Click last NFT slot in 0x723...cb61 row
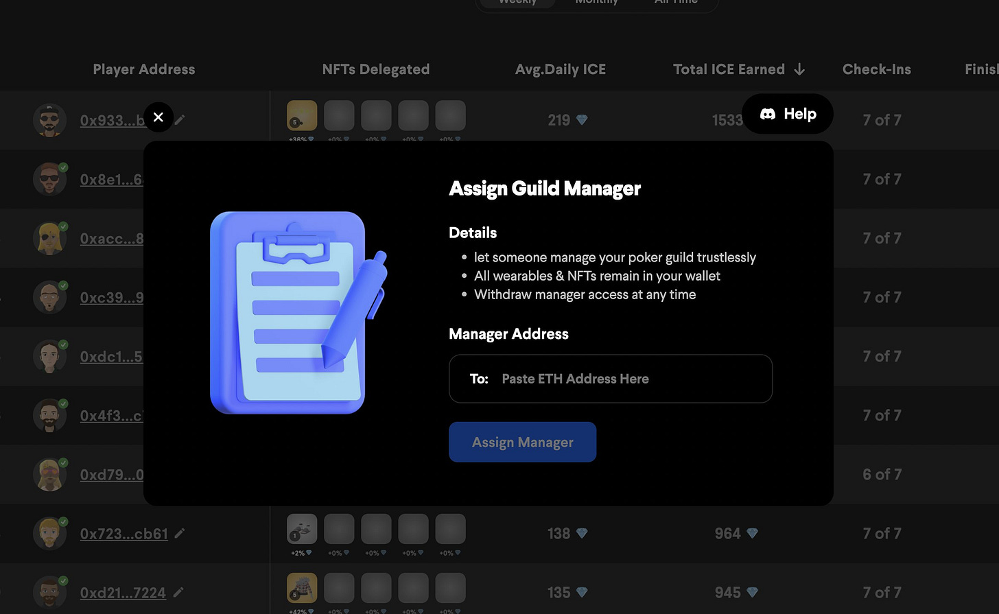The image size is (999, 614). click(451, 529)
